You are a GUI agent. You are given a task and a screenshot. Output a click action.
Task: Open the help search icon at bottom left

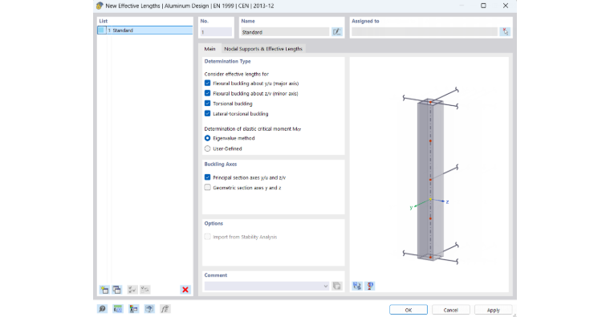[102, 309]
